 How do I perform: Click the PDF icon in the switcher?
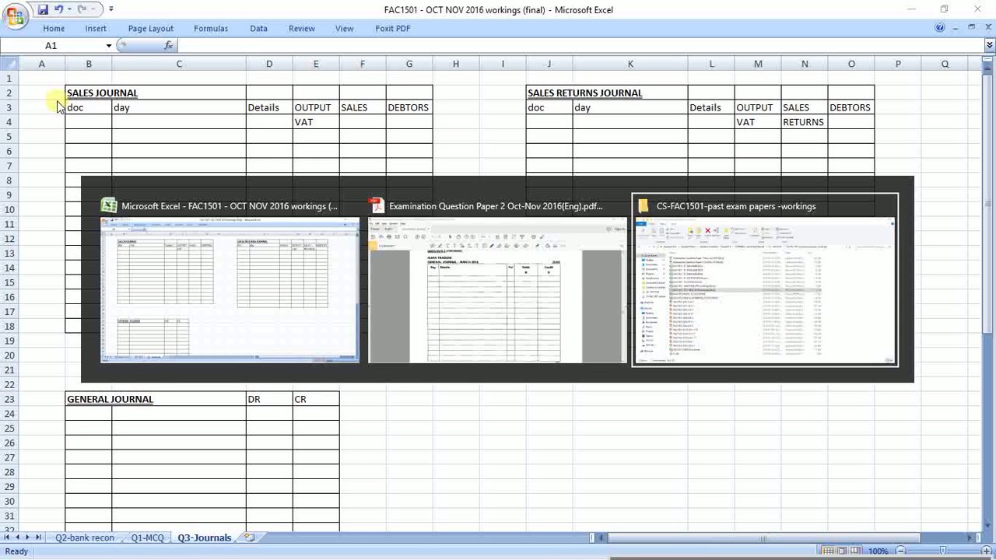tap(377, 206)
